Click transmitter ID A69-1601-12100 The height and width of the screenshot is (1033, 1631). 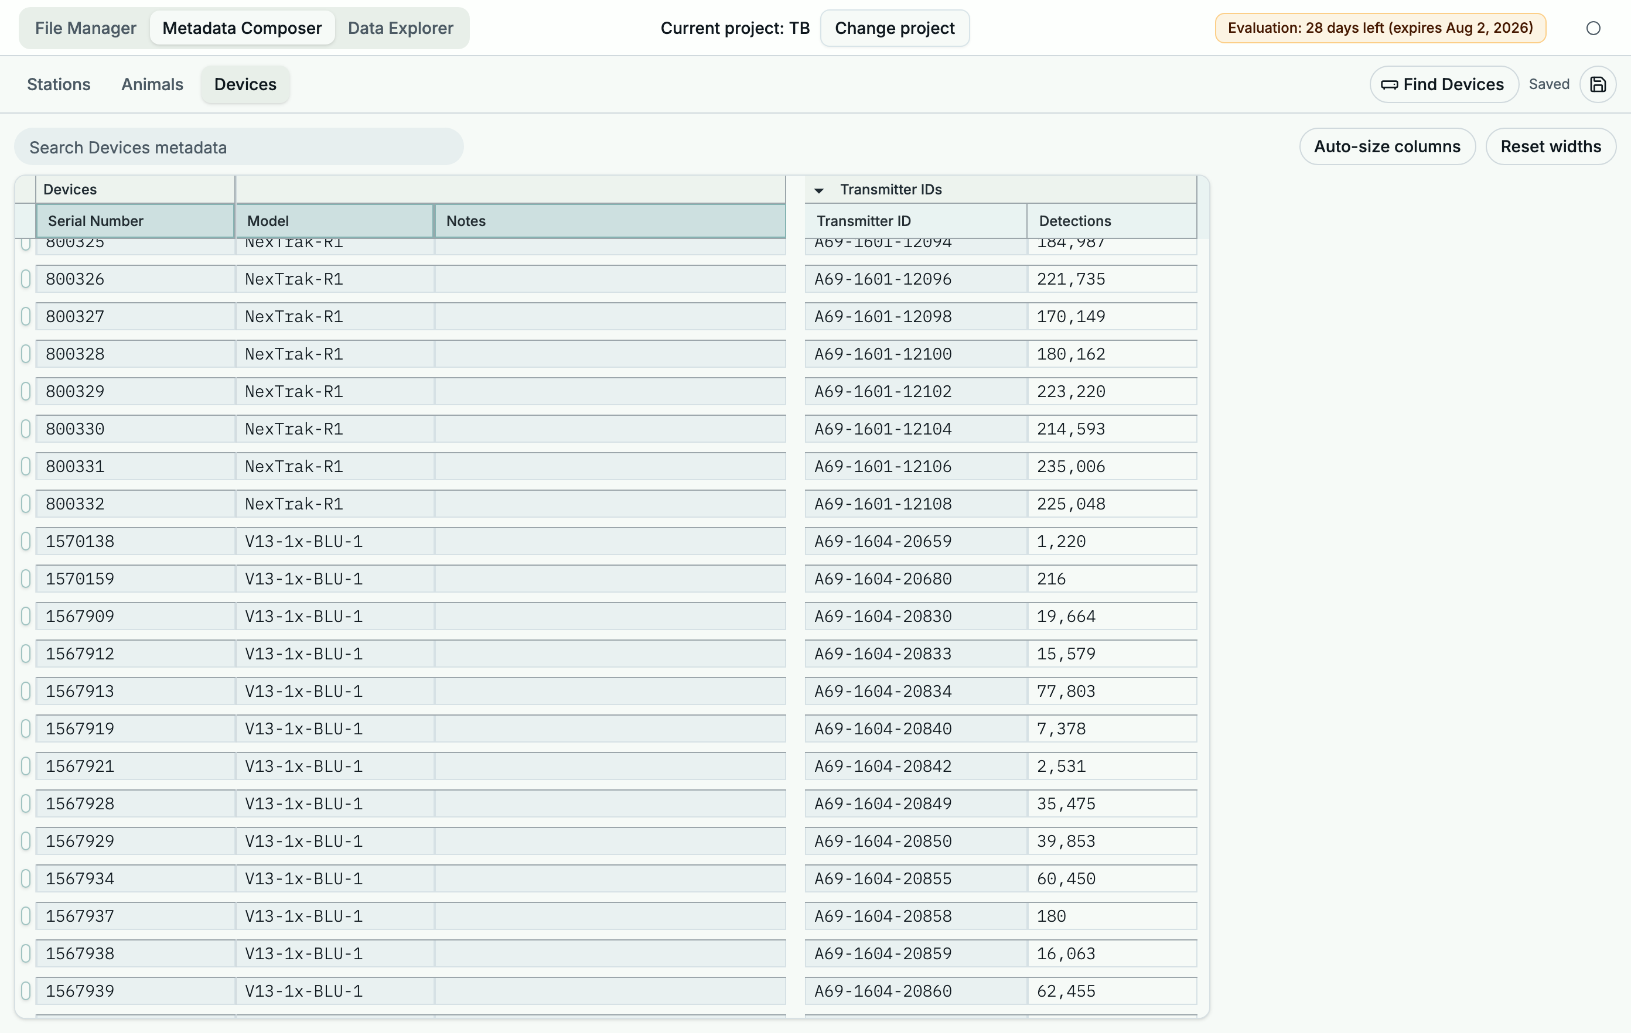[916, 354]
